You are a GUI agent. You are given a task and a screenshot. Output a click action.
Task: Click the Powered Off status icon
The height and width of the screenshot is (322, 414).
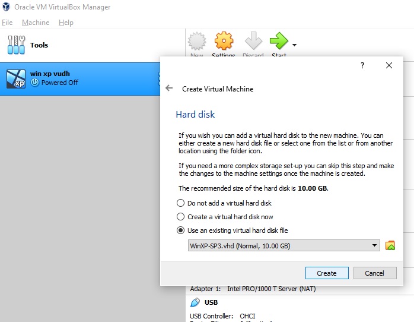pos(34,83)
